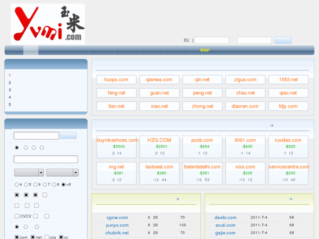Open huopo.com domain link
The height and width of the screenshot is (239, 319).
[x=116, y=79]
